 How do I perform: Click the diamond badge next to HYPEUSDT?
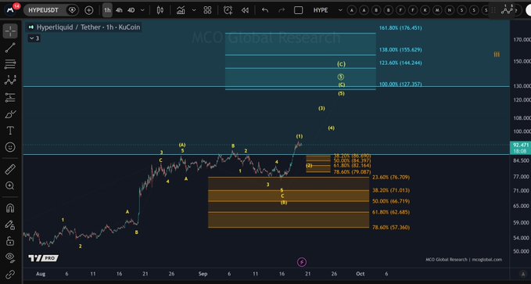72,10
